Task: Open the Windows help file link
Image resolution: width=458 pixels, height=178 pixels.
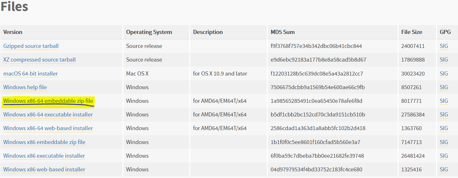Action: point(25,87)
